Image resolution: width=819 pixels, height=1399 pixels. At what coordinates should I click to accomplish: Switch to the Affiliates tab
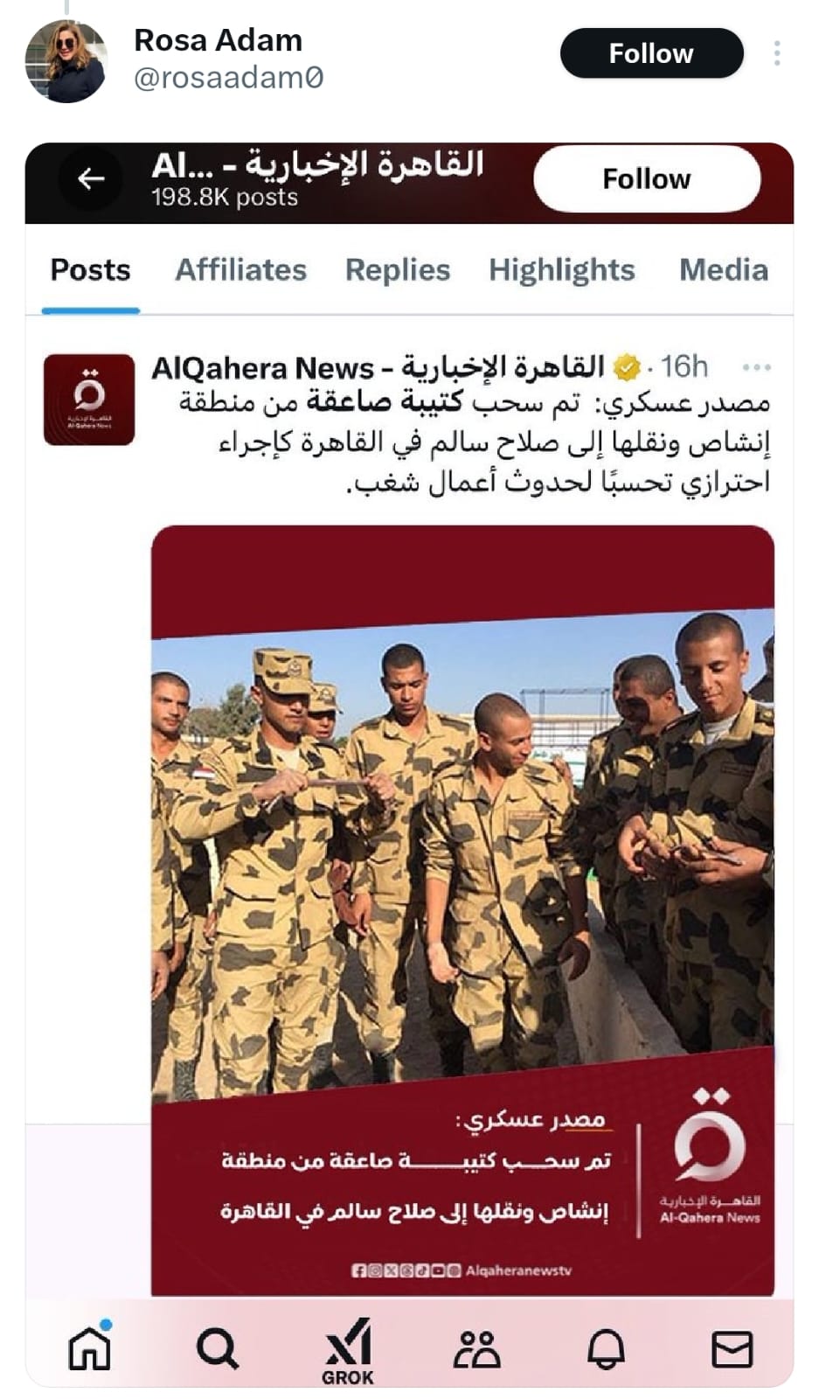(x=241, y=269)
